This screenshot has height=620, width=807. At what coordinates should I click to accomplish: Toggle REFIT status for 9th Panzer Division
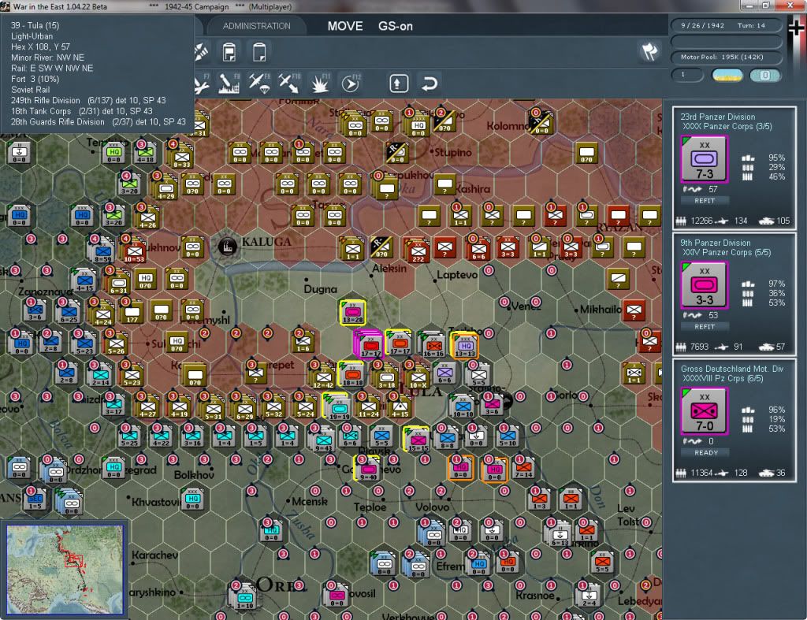705,327
